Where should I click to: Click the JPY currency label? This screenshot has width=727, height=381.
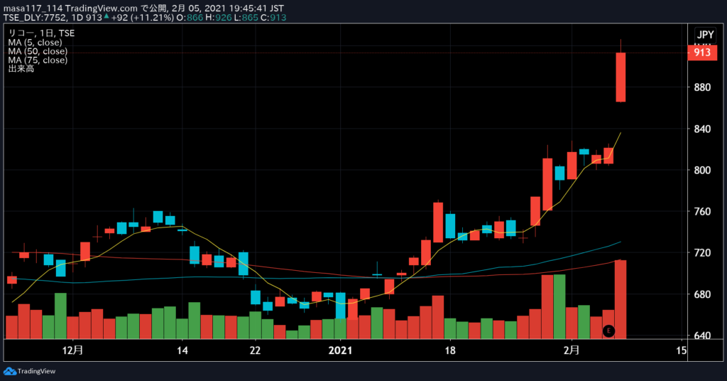705,35
